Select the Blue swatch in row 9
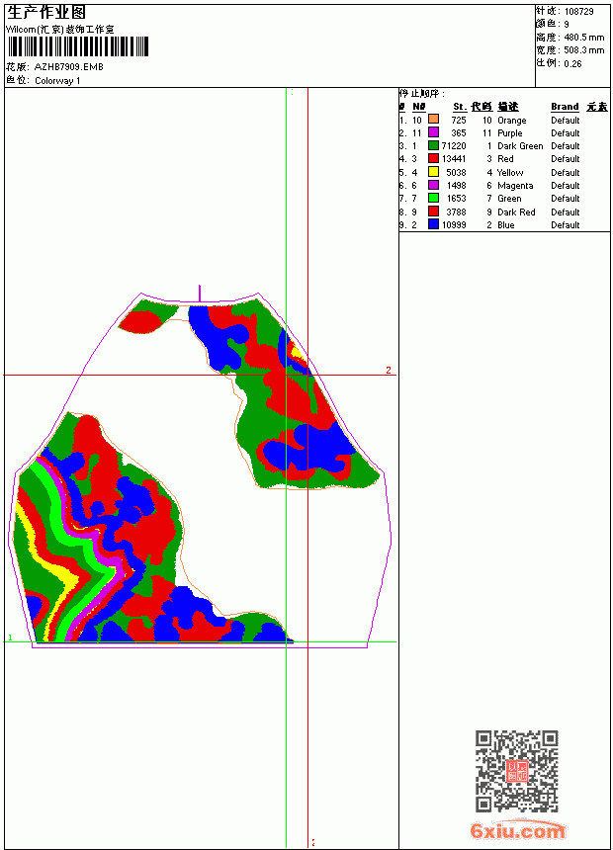This screenshot has width=613, height=850. (433, 224)
